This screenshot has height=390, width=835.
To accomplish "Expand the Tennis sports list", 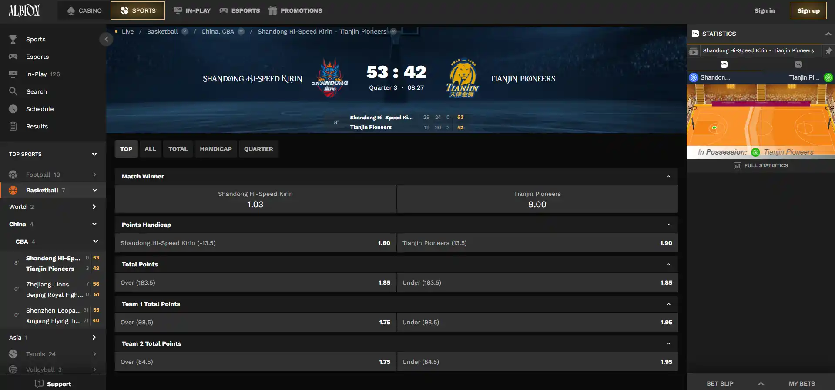I will tap(94, 354).
